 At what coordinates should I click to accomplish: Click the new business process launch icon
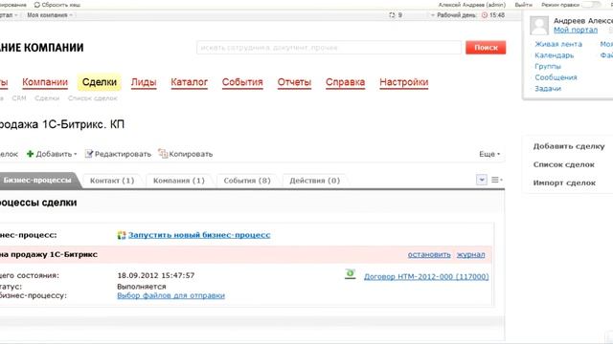coord(122,235)
